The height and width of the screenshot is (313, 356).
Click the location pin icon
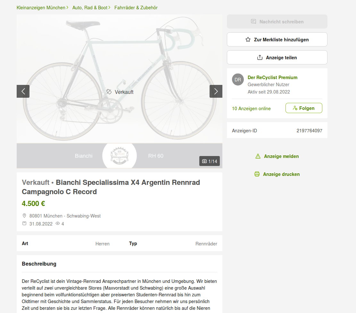click(24, 216)
